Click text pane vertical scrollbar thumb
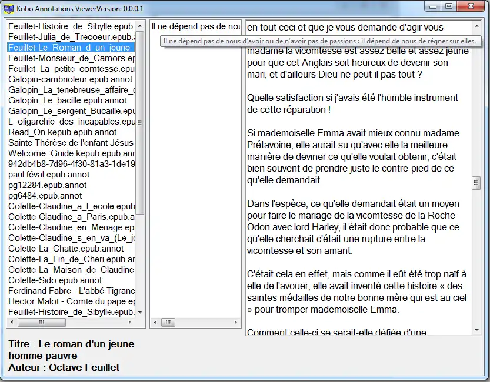Image resolution: width=490 pixels, height=382 pixels. (476, 183)
